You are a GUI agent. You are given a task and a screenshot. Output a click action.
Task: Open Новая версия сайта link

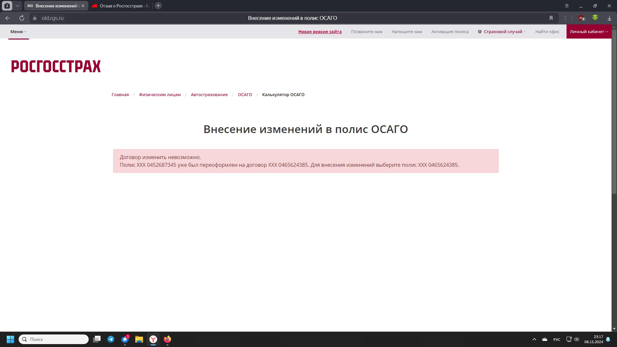coord(320,32)
